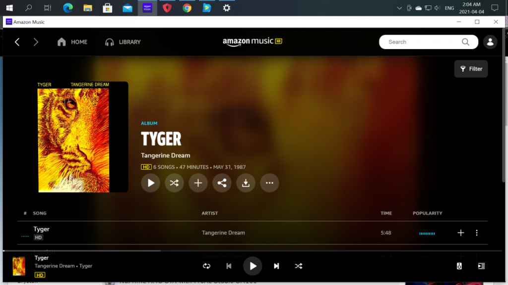Download the Tyger album
The height and width of the screenshot is (285, 508).
click(x=246, y=183)
